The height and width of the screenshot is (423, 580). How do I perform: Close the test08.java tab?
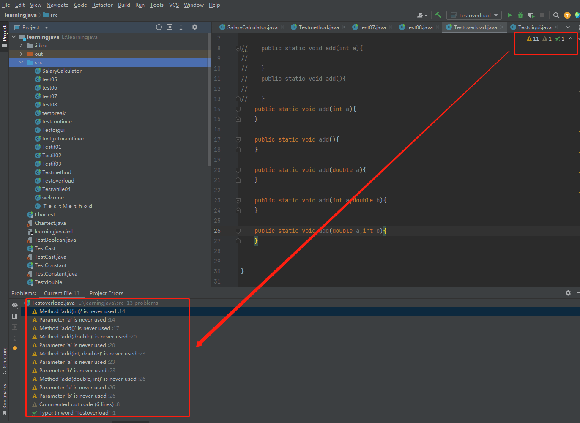tap(438, 27)
